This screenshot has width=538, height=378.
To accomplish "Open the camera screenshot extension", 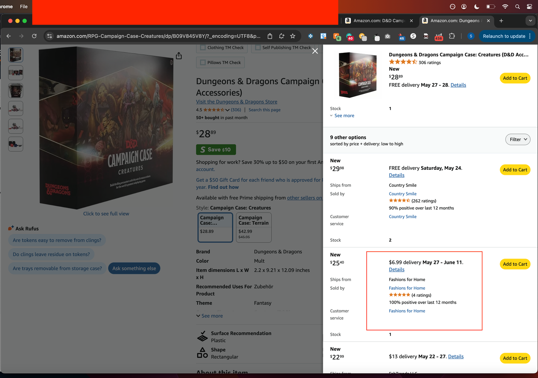I will click(388, 36).
